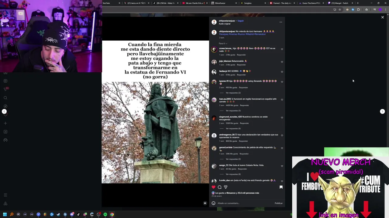Switch to the Mangel - Twitch tab

[341, 3]
